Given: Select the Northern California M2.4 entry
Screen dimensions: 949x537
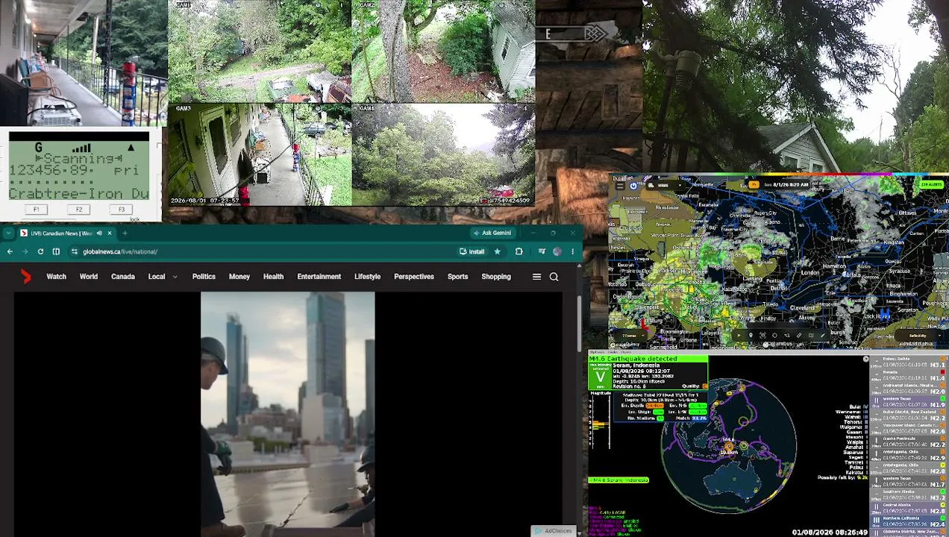Looking at the screenshot, I should [909, 522].
